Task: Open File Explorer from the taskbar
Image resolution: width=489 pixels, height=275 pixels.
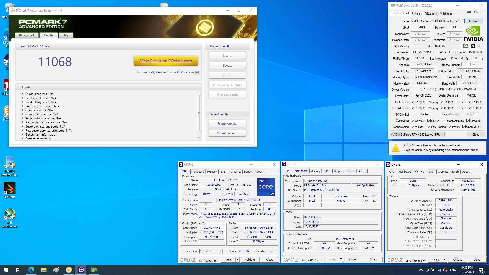Action: [44, 270]
